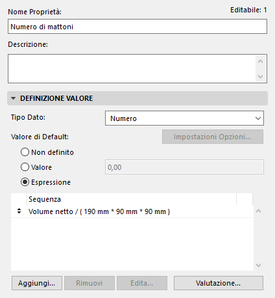Click the Edita button
The image size is (275, 298).
142,283
